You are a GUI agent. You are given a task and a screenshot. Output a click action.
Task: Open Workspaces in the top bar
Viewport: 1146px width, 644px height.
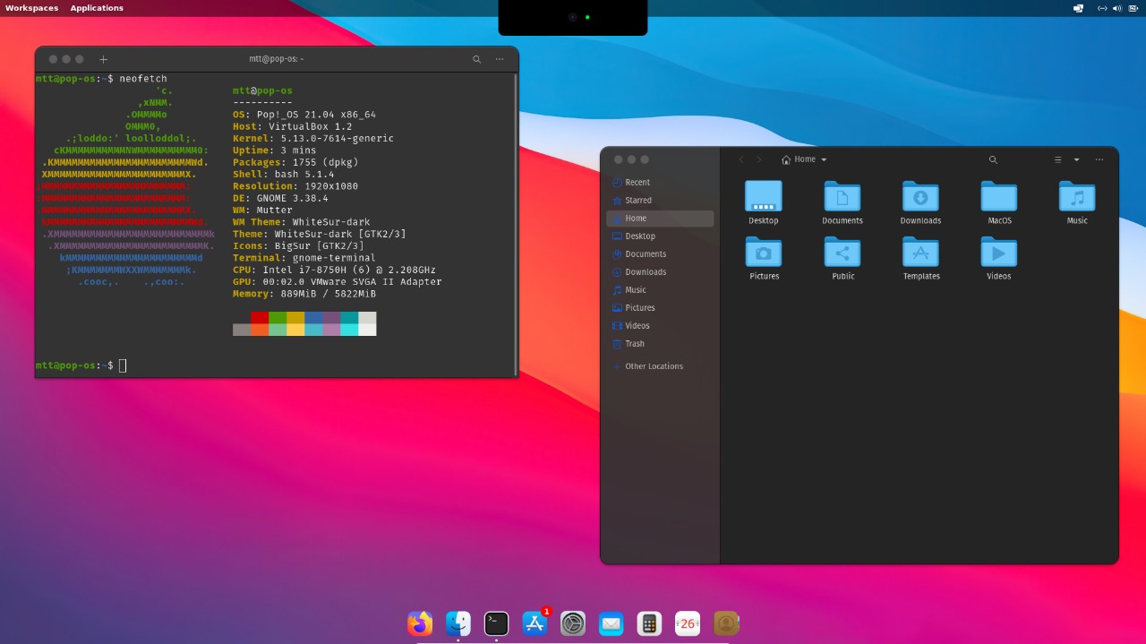(31, 8)
